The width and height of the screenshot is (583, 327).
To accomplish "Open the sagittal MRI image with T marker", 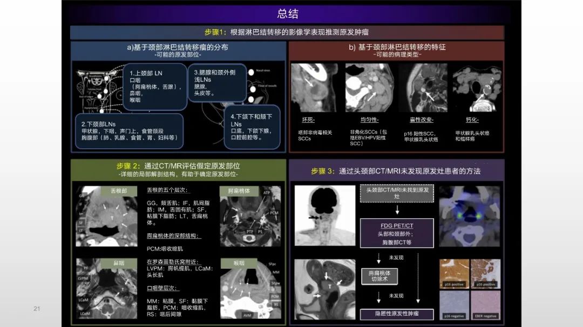I will pyautogui.click(x=325, y=289).
